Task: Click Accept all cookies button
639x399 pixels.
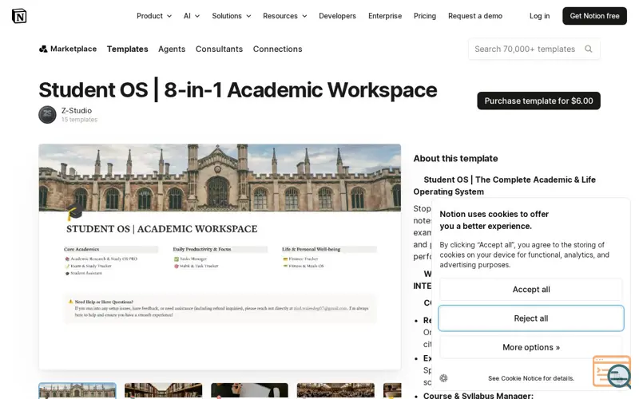Action: [x=531, y=290]
